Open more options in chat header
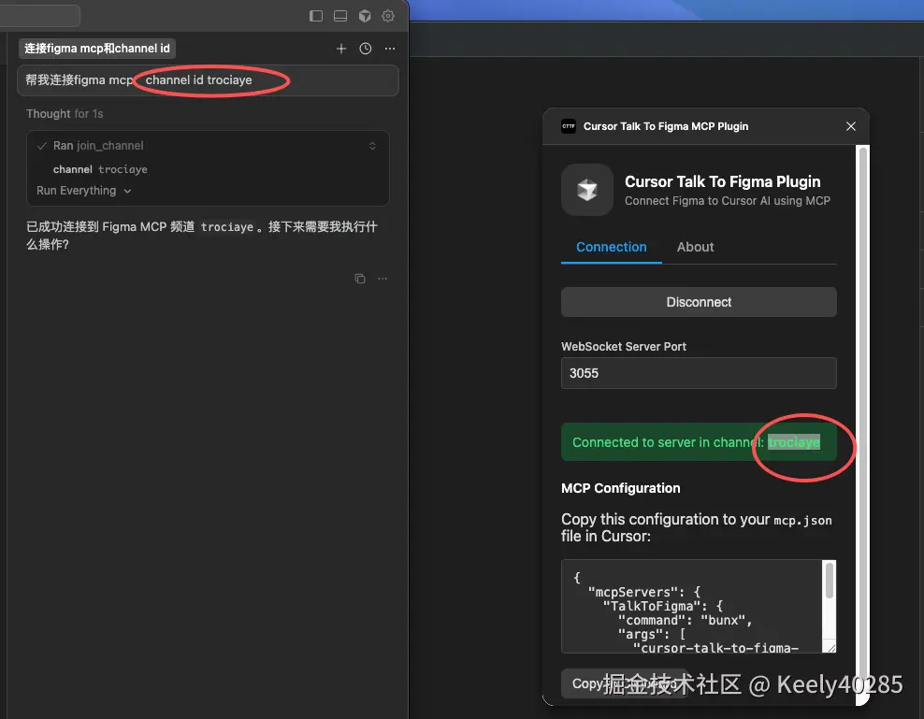The height and width of the screenshot is (719, 924). [x=389, y=49]
